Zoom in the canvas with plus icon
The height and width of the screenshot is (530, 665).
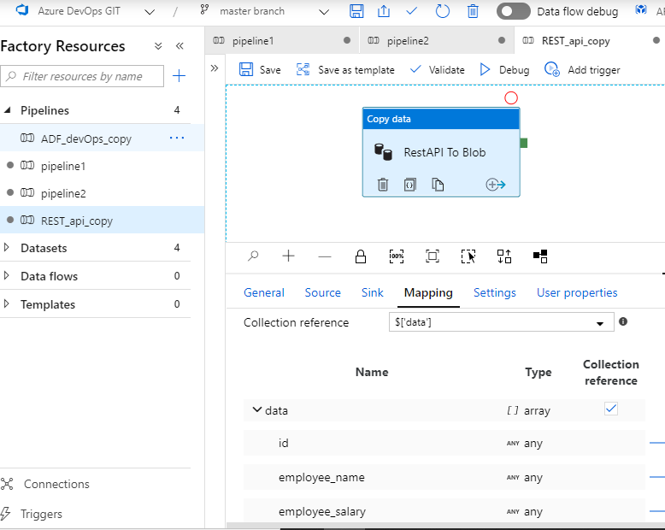point(288,256)
